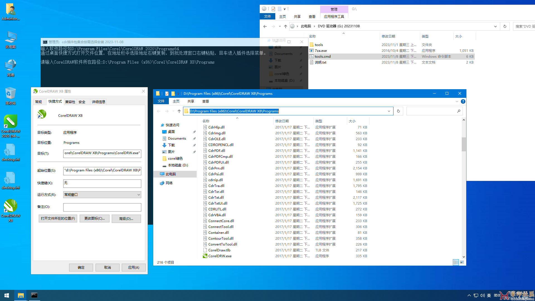Select 此电脑 in Programs window sidebar

click(x=171, y=174)
